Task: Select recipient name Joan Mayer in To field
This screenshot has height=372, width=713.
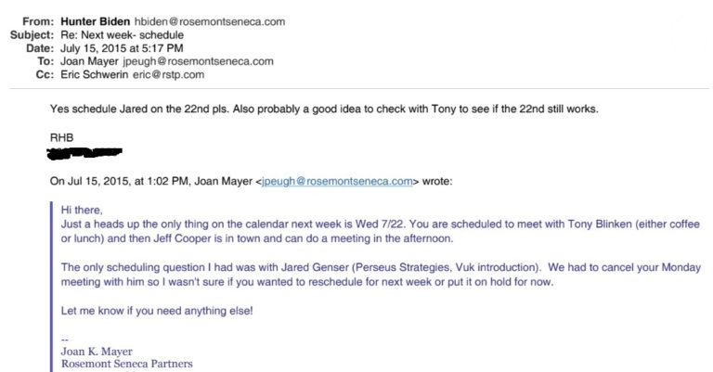Action: (x=89, y=61)
